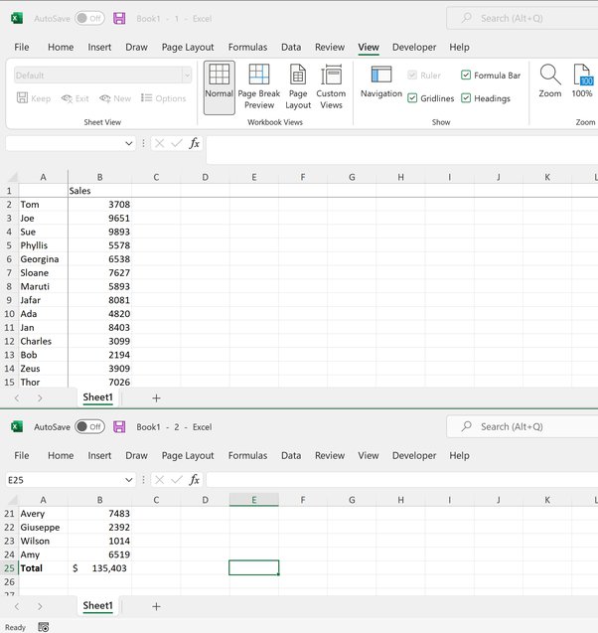Screen dimensions: 598x633
Task: Toggle AutoSave switch in top window
Action: (89, 18)
